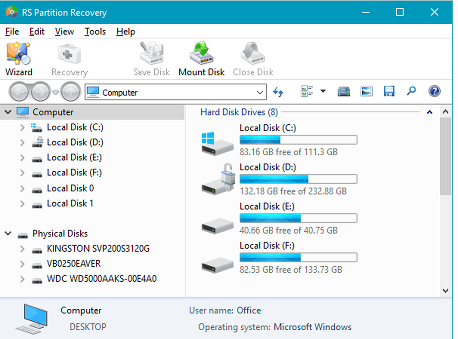Click the magnifier search icon
This screenshot has height=339, width=458.
(x=411, y=91)
